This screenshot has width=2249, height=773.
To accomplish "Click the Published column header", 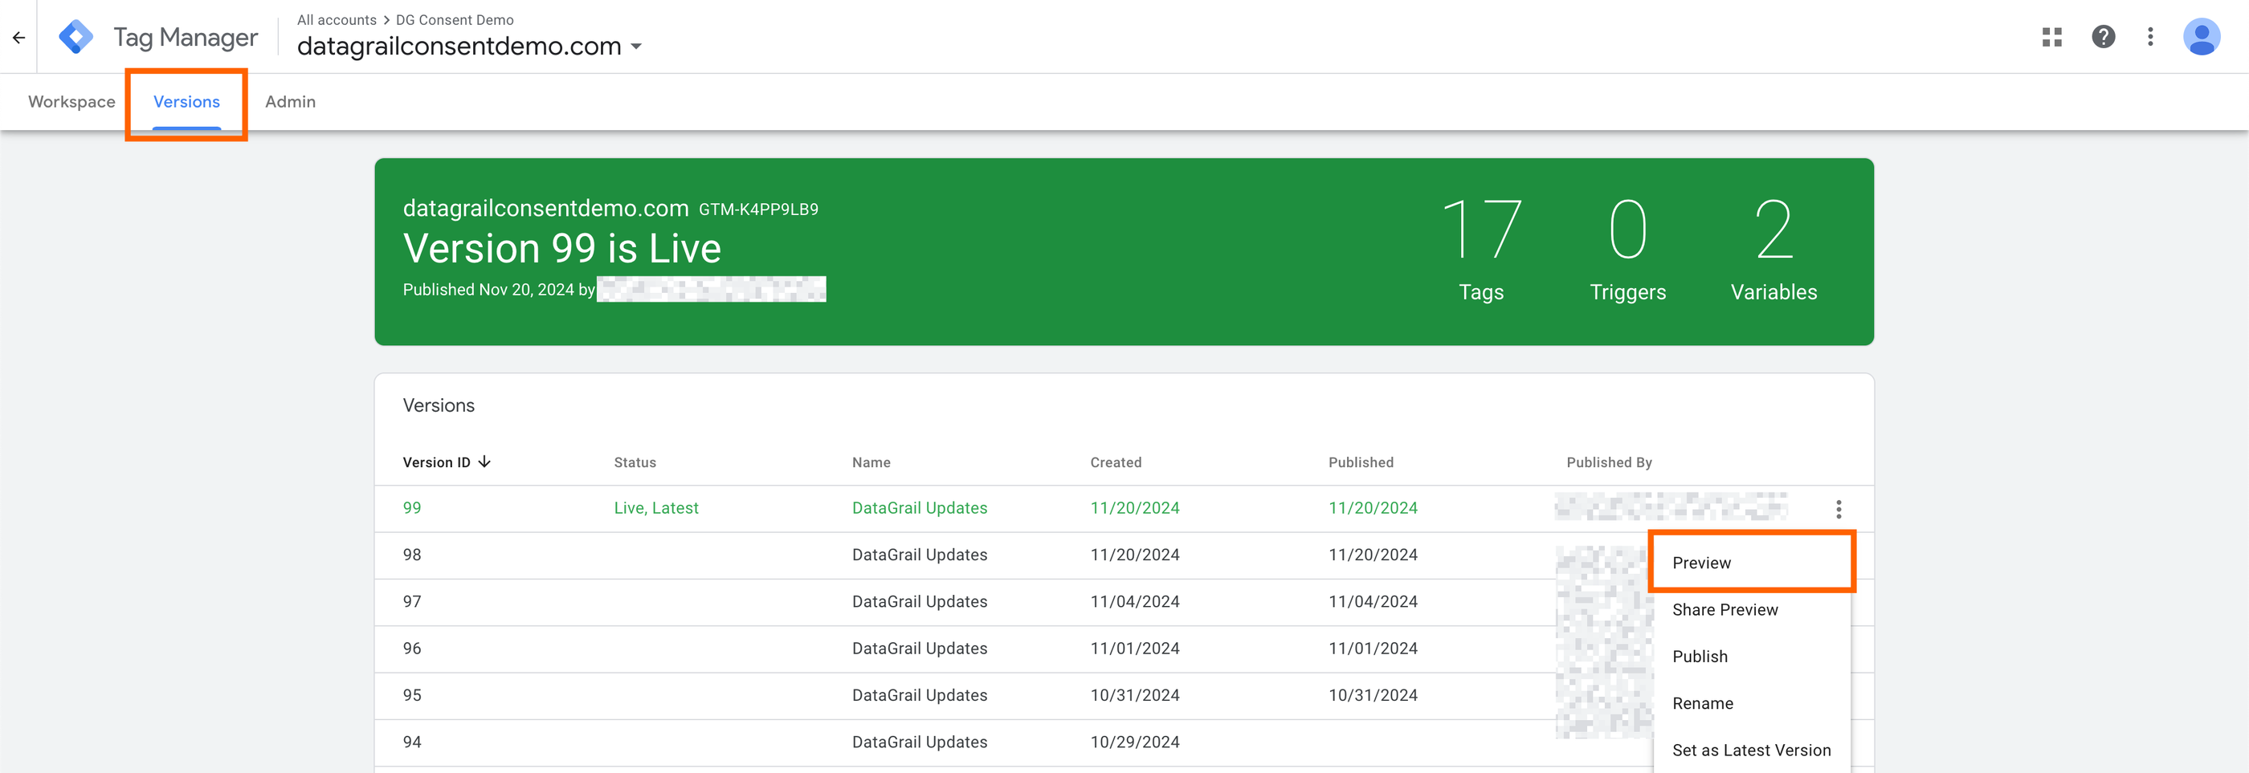I will 1361,462.
